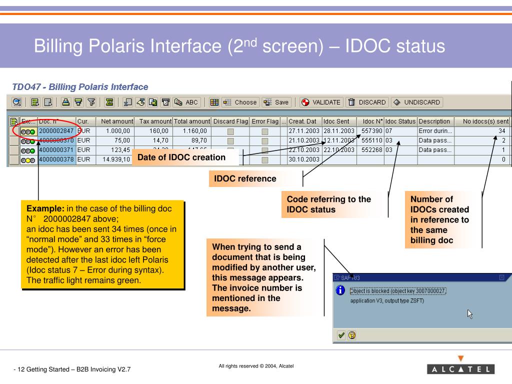The image size is (512, 384).
Task: Click document number 4000000371
Action: 56,150
